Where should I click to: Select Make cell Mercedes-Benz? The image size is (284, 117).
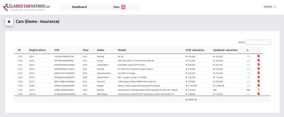pos(104,73)
